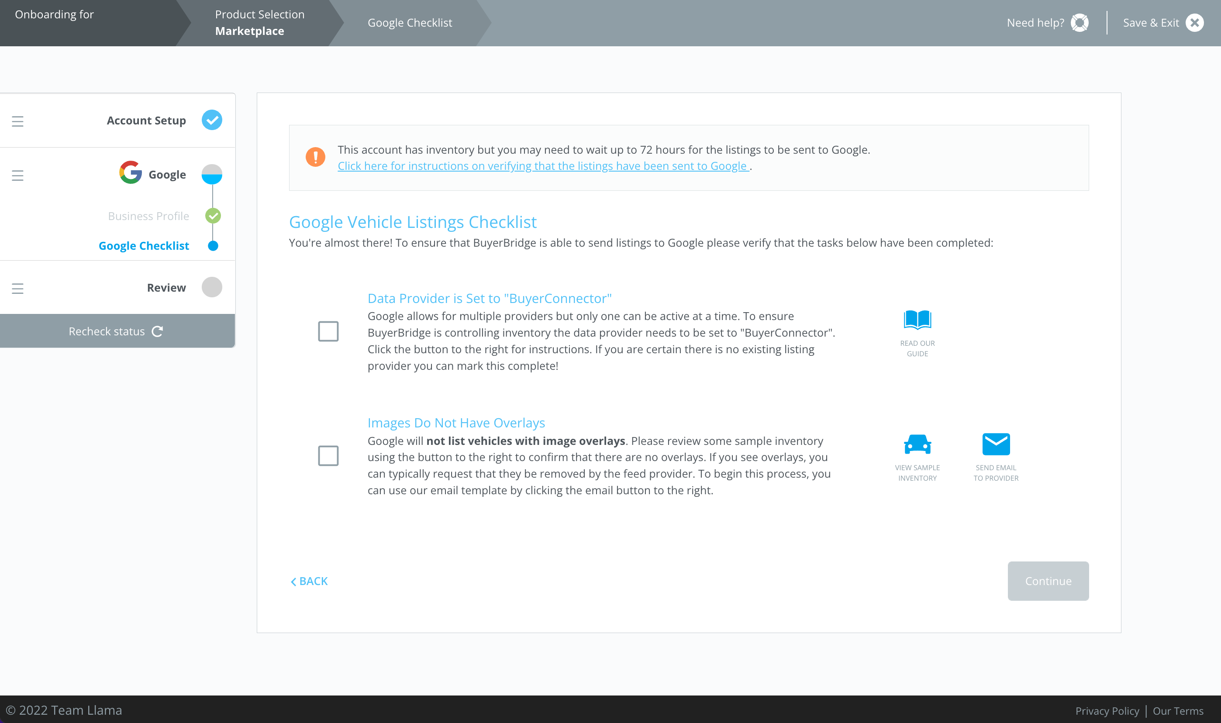Open instructions link for verifying Google listings

click(x=543, y=165)
